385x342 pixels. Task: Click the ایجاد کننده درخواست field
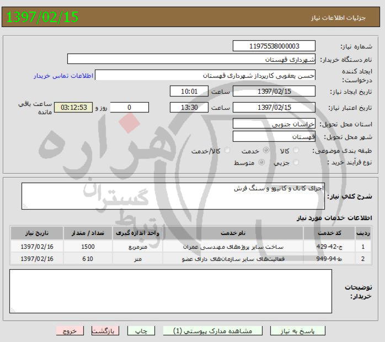[x=205, y=75]
